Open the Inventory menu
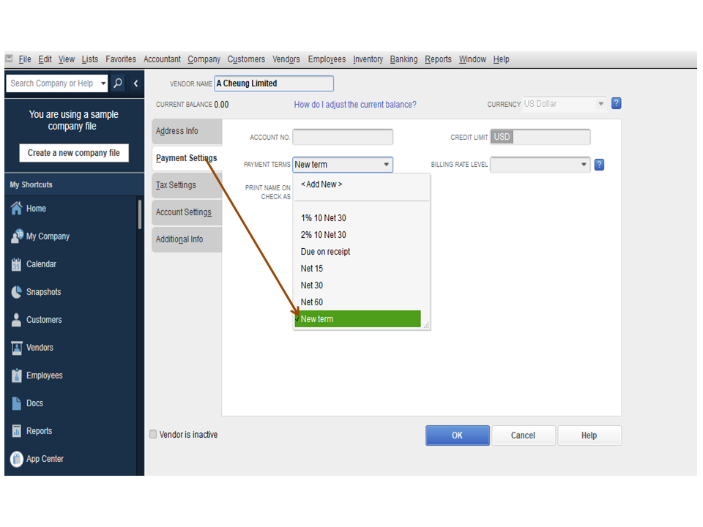Viewport: 703px width, 527px height. pyautogui.click(x=368, y=59)
